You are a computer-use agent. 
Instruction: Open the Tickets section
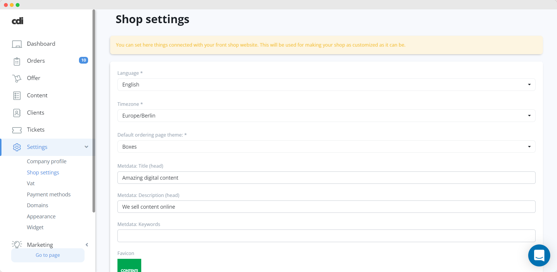click(36, 130)
